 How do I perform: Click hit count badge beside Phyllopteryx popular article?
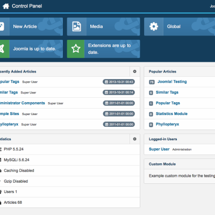tap(151, 125)
